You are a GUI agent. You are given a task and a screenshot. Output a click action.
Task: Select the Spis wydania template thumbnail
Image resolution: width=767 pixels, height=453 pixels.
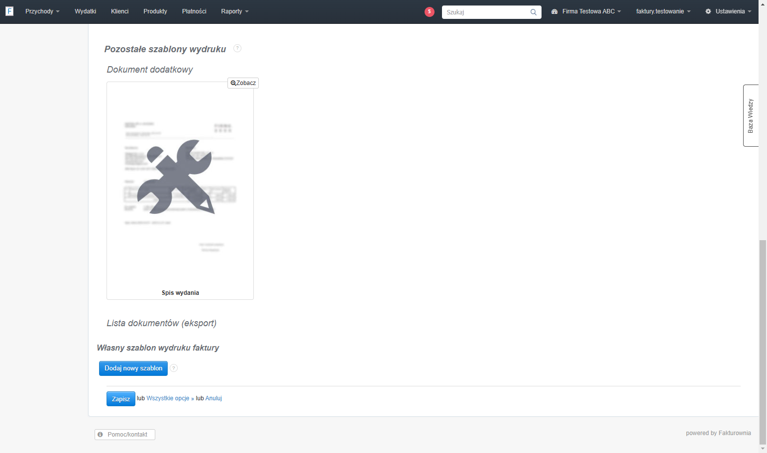(180, 190)
